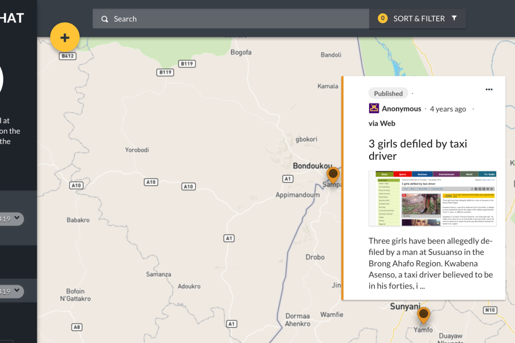Open the three-dots menu on the post card
This screenshot has width=515, height=343.
click(489, 90)
